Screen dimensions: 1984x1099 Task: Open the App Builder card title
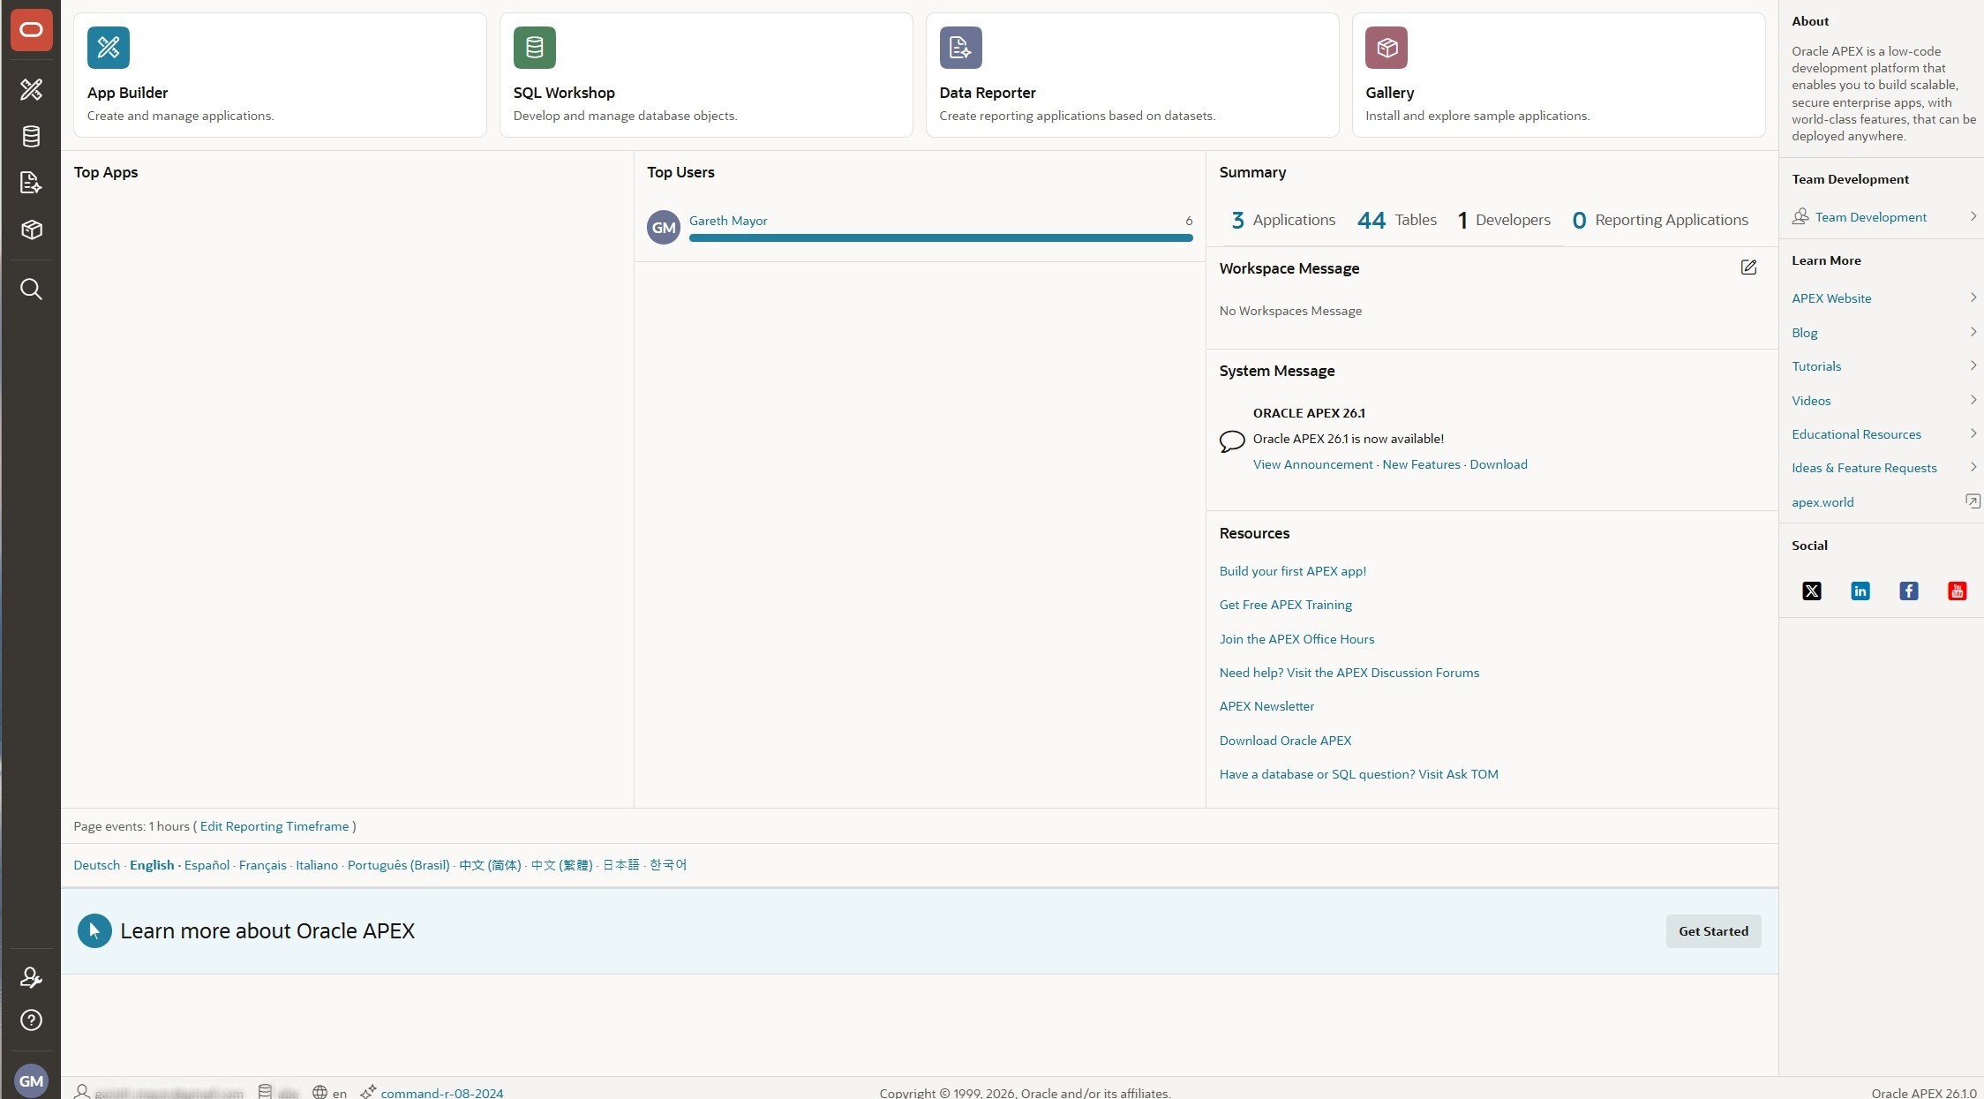point(127,93)
